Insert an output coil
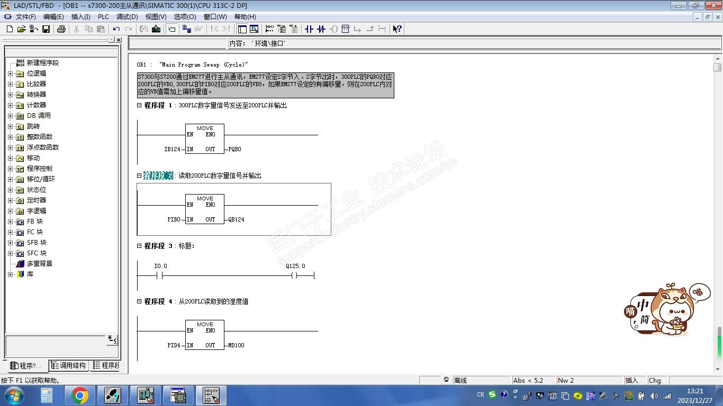Image resolution: width=723 pixels, height=406 pixels. pyautogui.click(x=333, y=29)
